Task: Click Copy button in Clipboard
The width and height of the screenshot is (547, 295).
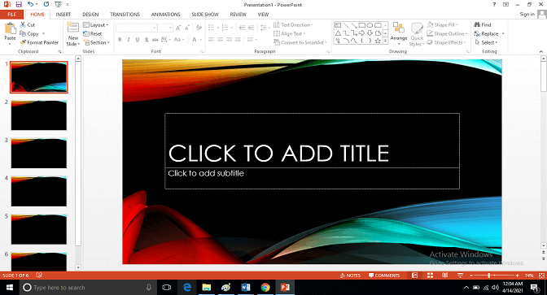Action: (x=29, y=34)
